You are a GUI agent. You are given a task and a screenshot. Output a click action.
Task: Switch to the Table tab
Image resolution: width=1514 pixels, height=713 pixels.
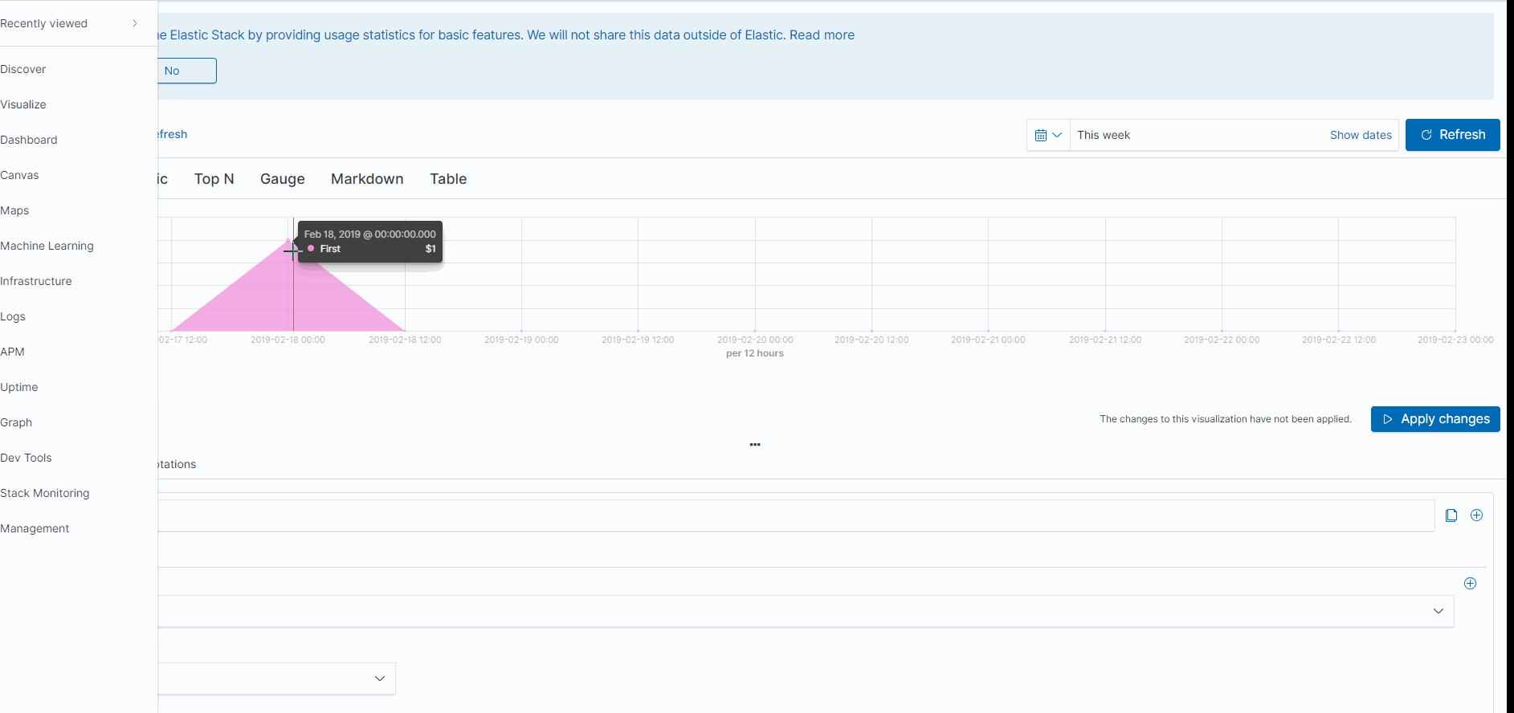448,179
